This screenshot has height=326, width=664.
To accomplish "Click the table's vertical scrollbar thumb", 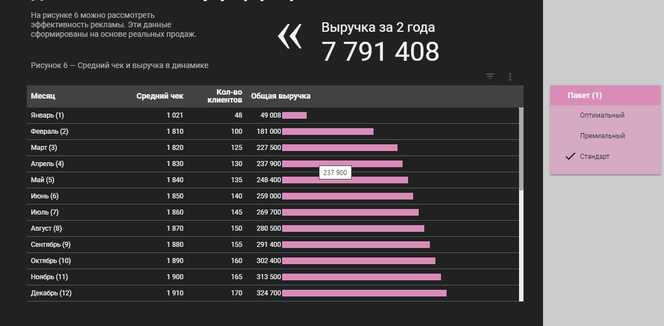I will (x=521, y=148).
